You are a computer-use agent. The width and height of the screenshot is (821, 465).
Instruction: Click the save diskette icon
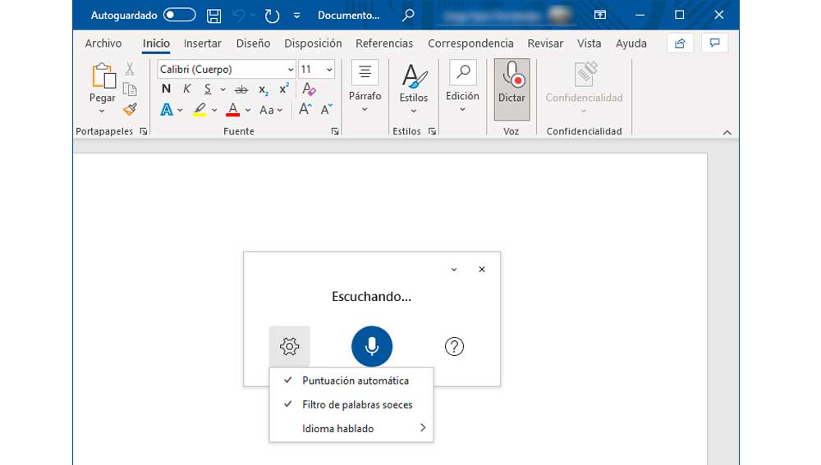tap(213, 15)
